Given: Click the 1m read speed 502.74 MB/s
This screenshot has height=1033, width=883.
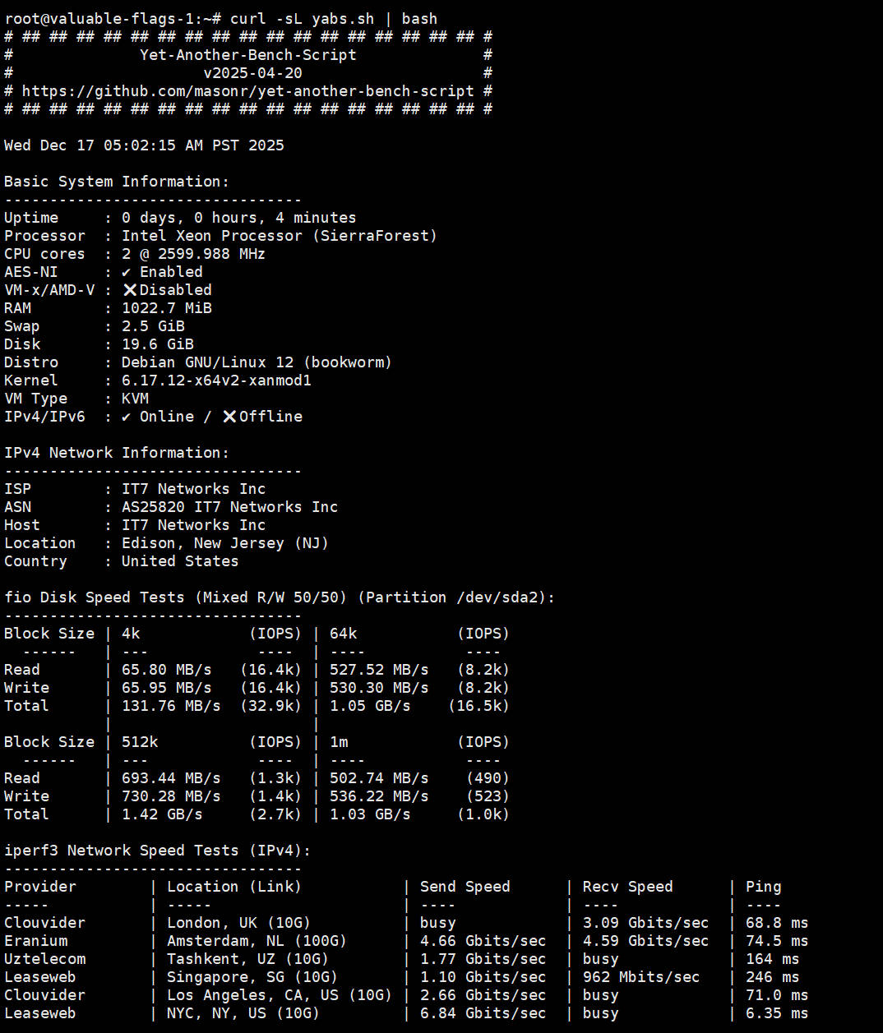Looking at the screenshot, I should point(379,778).
